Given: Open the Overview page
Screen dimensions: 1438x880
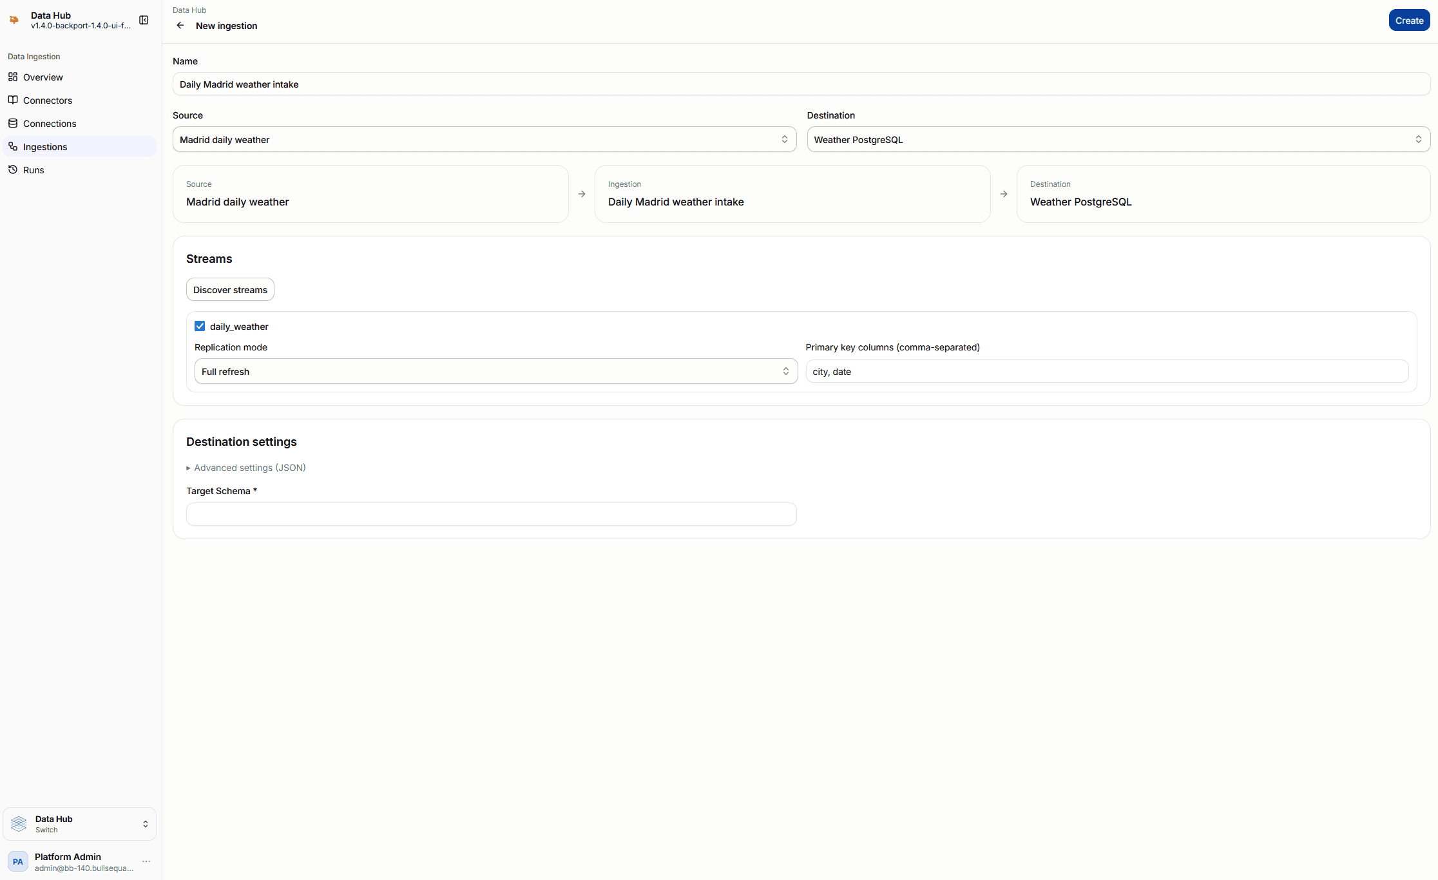Looking at the screenshot, I should point(80,77).
